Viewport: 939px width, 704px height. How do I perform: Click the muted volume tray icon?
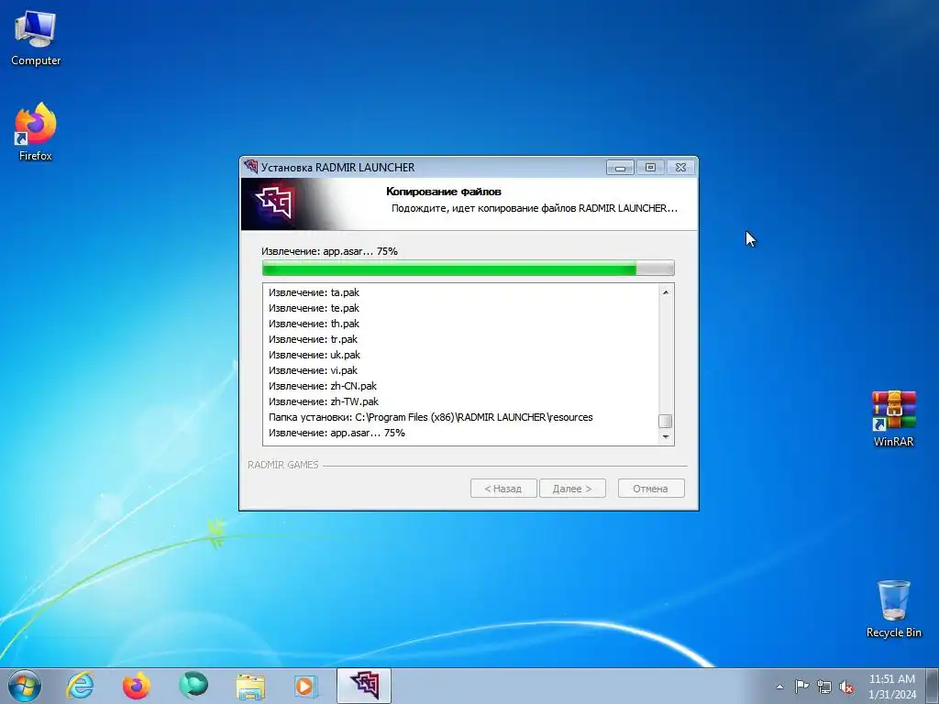846,687
